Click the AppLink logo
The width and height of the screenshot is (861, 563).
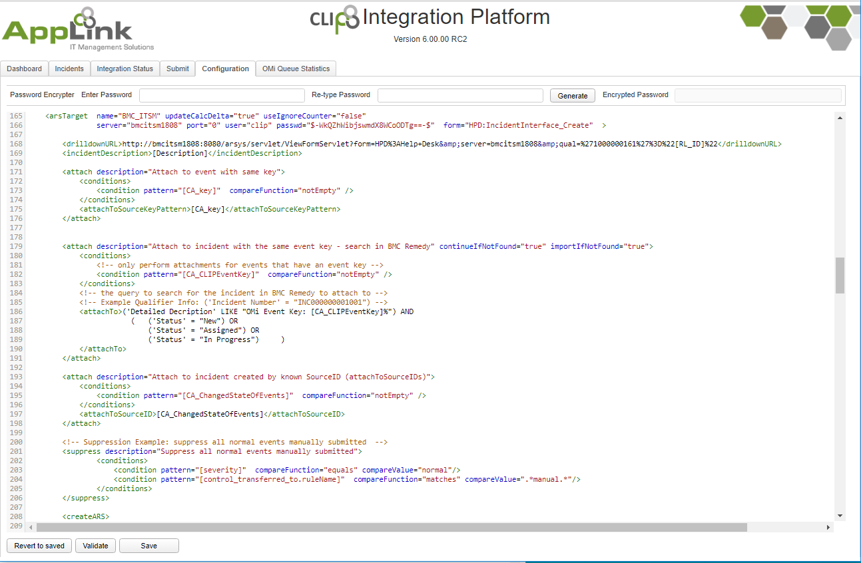[x=78, y=30]
